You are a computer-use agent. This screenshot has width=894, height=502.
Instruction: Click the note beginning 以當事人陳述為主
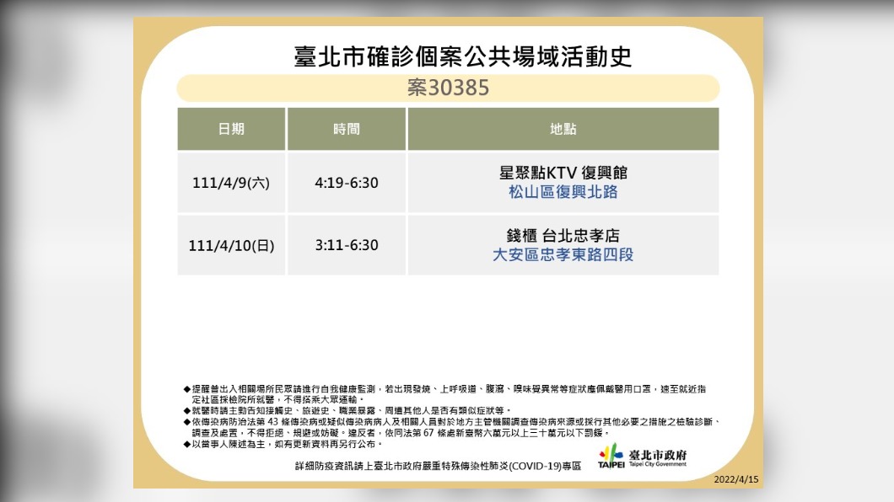[x=283, y=444]
